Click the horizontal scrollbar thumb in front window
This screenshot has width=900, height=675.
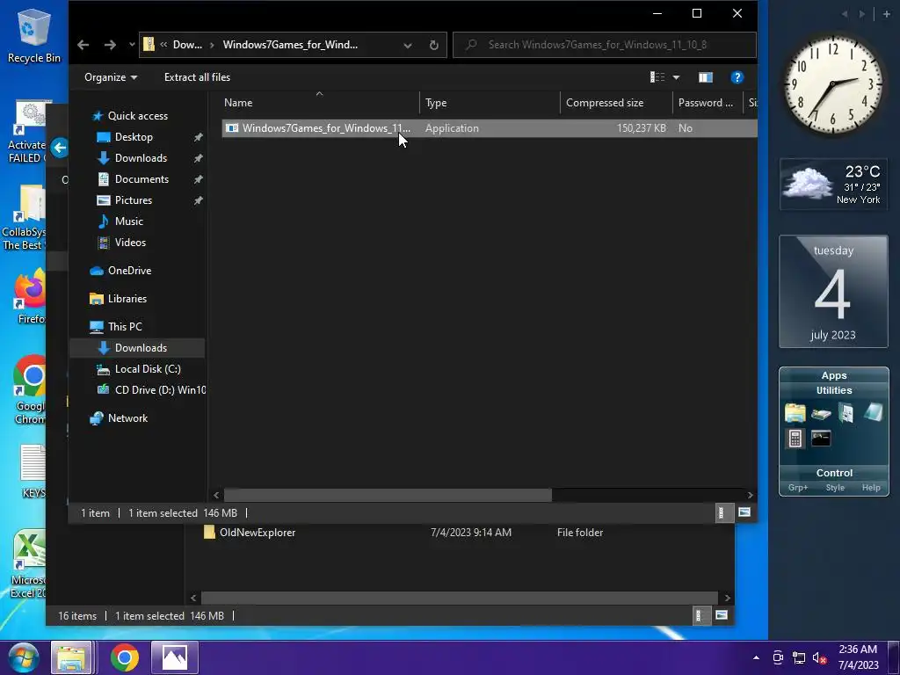tap(388, 495)
